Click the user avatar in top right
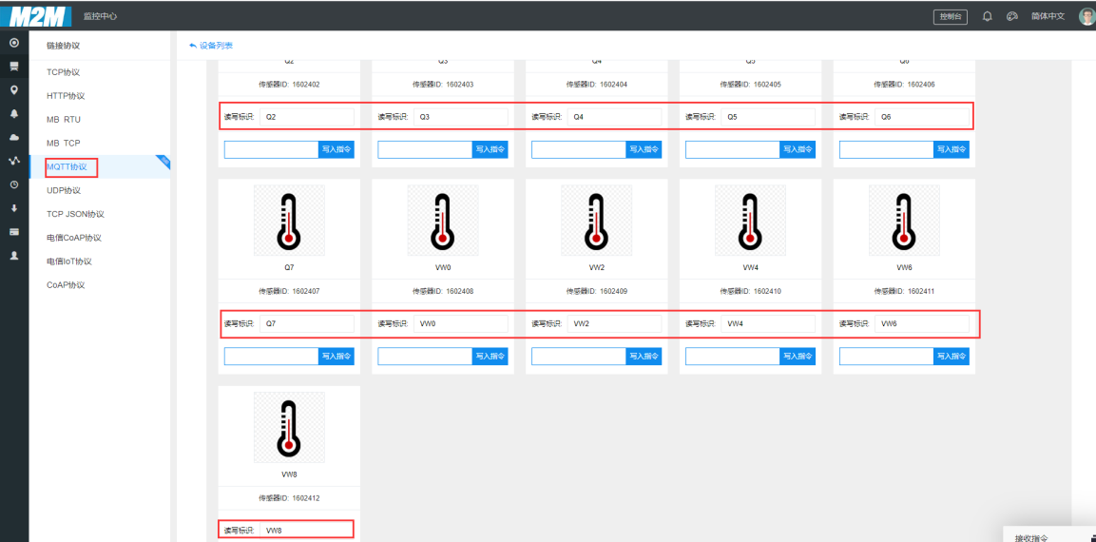This screenshot has width=1096, height=542. tap(1087, 16)
